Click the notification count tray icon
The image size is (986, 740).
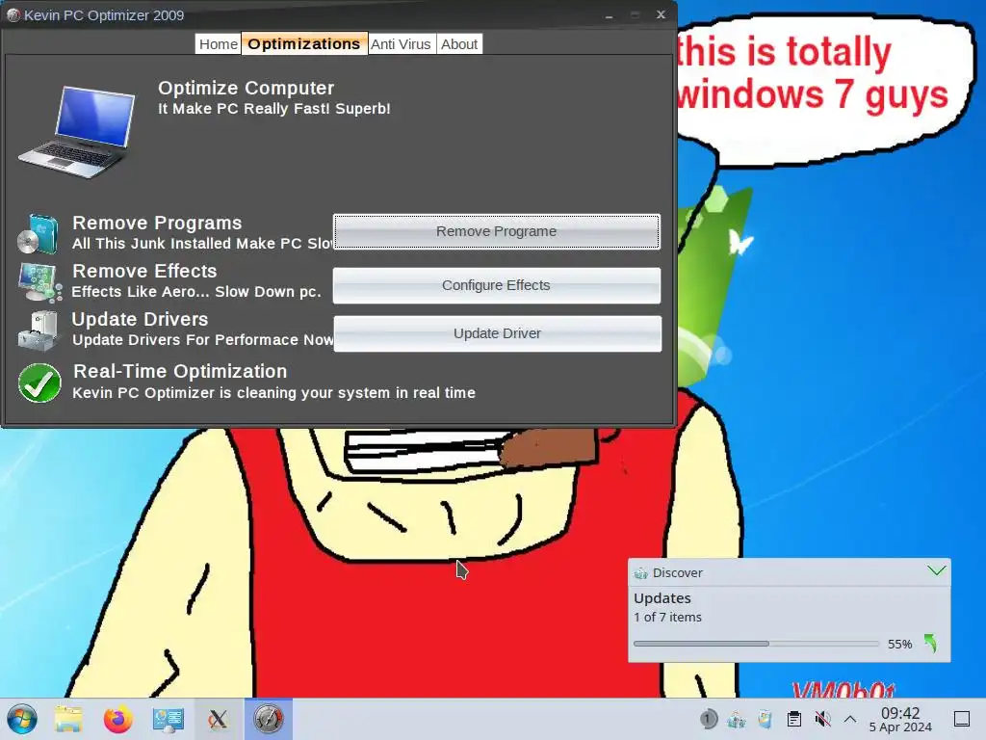708,719
